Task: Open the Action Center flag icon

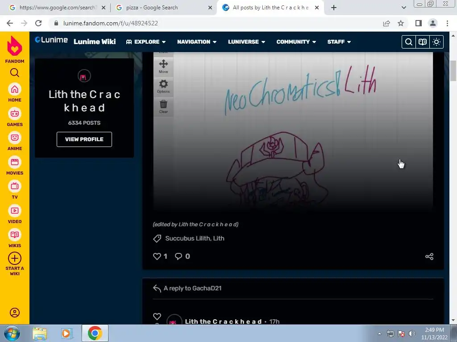Action: [x=401, y=334]
